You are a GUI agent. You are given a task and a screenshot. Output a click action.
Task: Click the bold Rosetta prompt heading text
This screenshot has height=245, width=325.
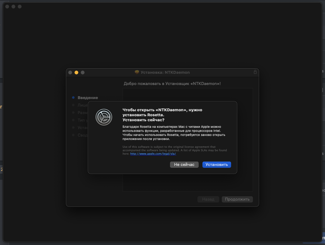(x=162, y=115)
